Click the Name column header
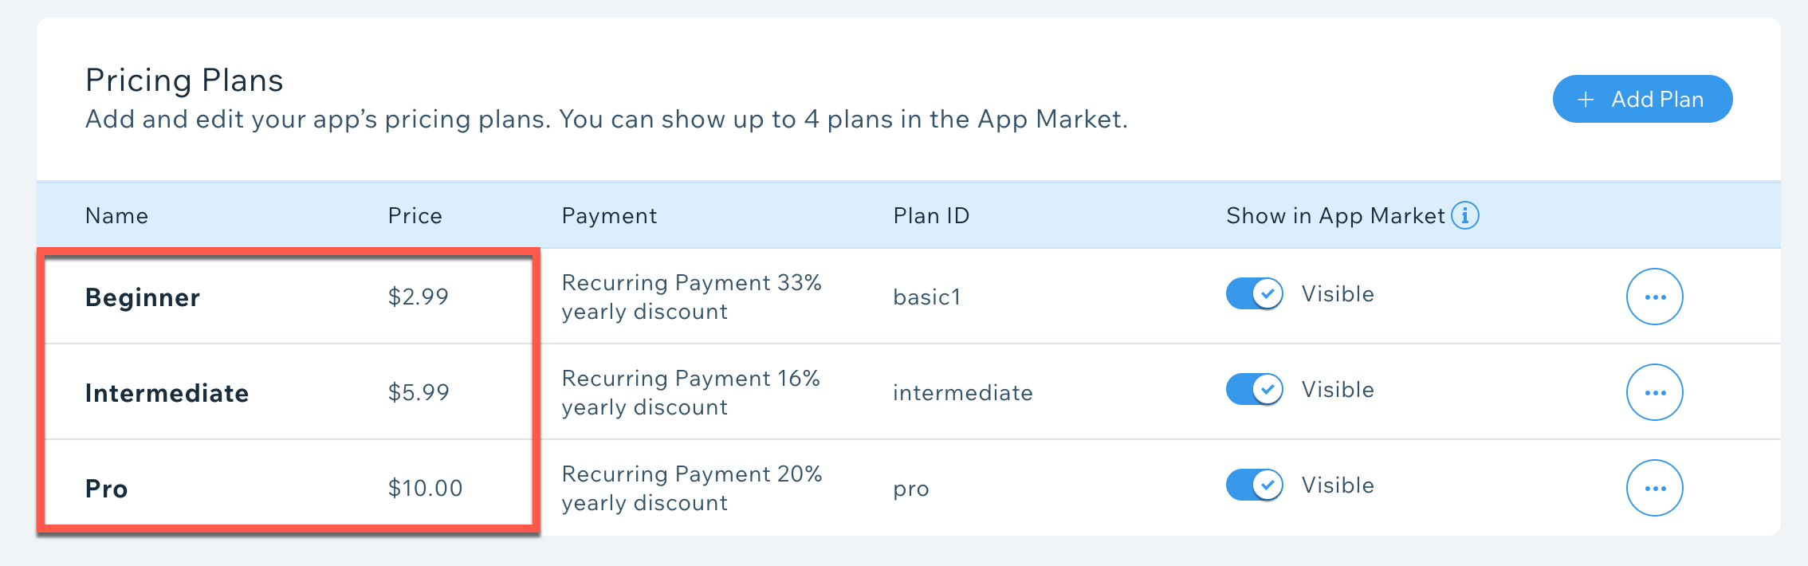The width and height of the screenshot is (1808, 566). click(x=116, y=216)
